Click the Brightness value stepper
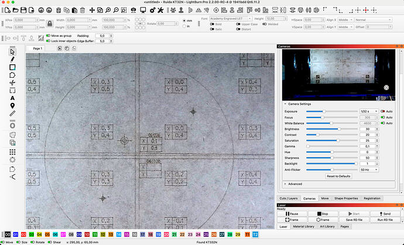Screen dimensions: 404x245 click(377, 129)
